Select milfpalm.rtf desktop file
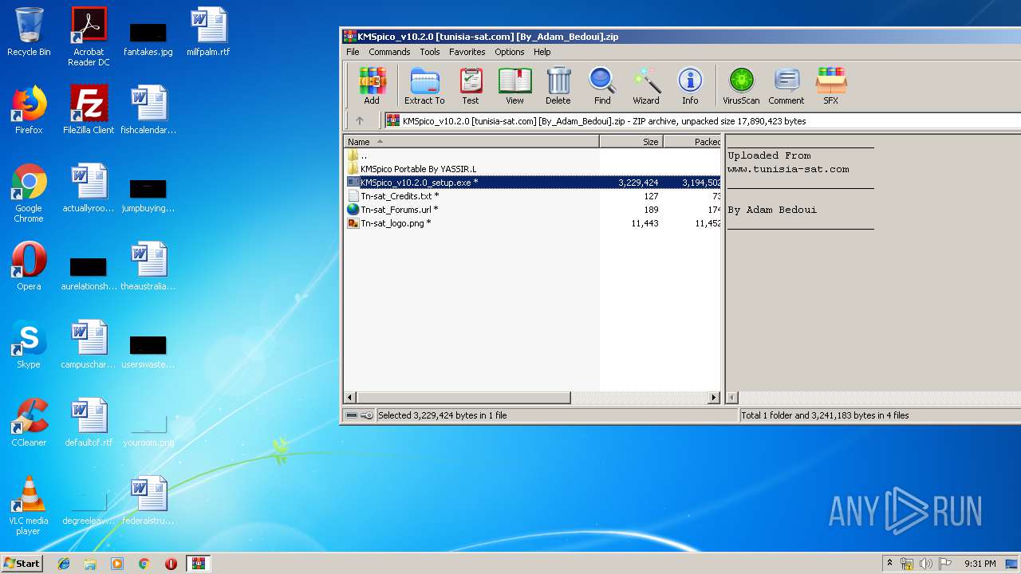This screenshot has height=574, width=1021. [208, 32]
